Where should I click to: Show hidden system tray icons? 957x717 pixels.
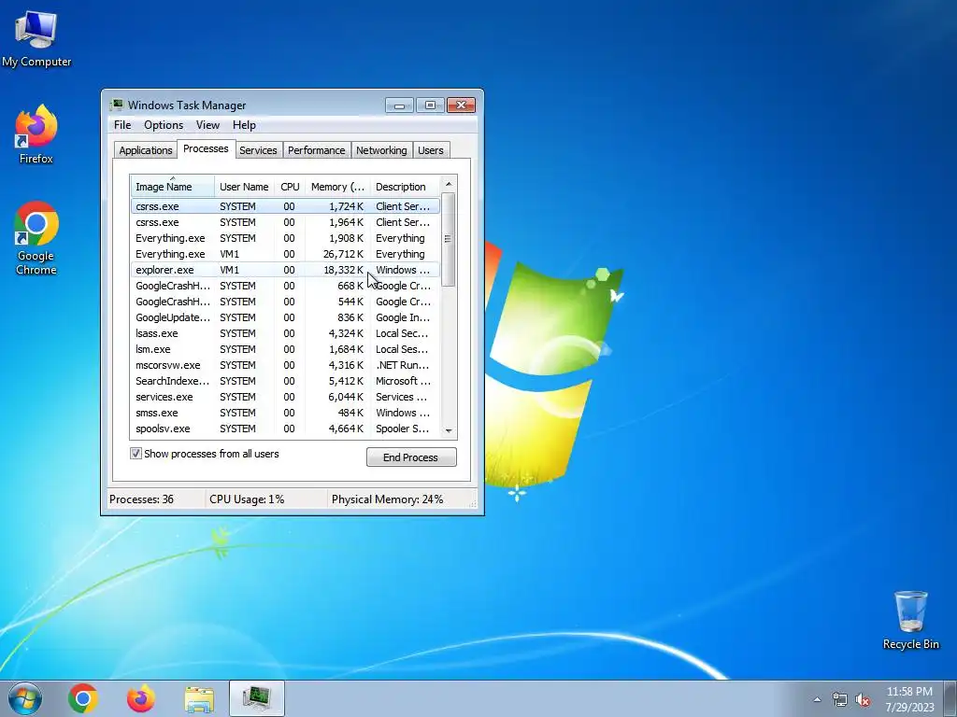pos(817,699)
